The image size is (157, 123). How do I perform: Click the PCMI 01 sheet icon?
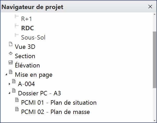click(x=17, y=100)
